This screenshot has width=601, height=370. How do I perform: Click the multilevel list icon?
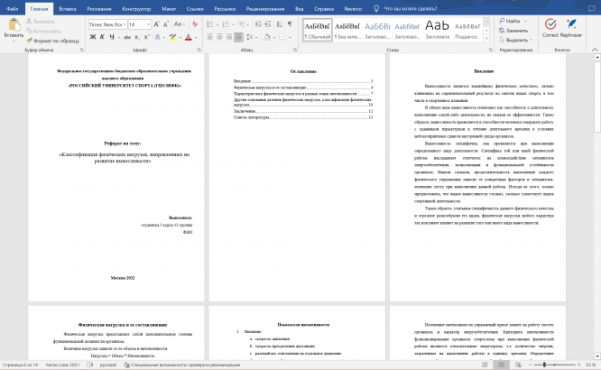[x=242, y=24]
